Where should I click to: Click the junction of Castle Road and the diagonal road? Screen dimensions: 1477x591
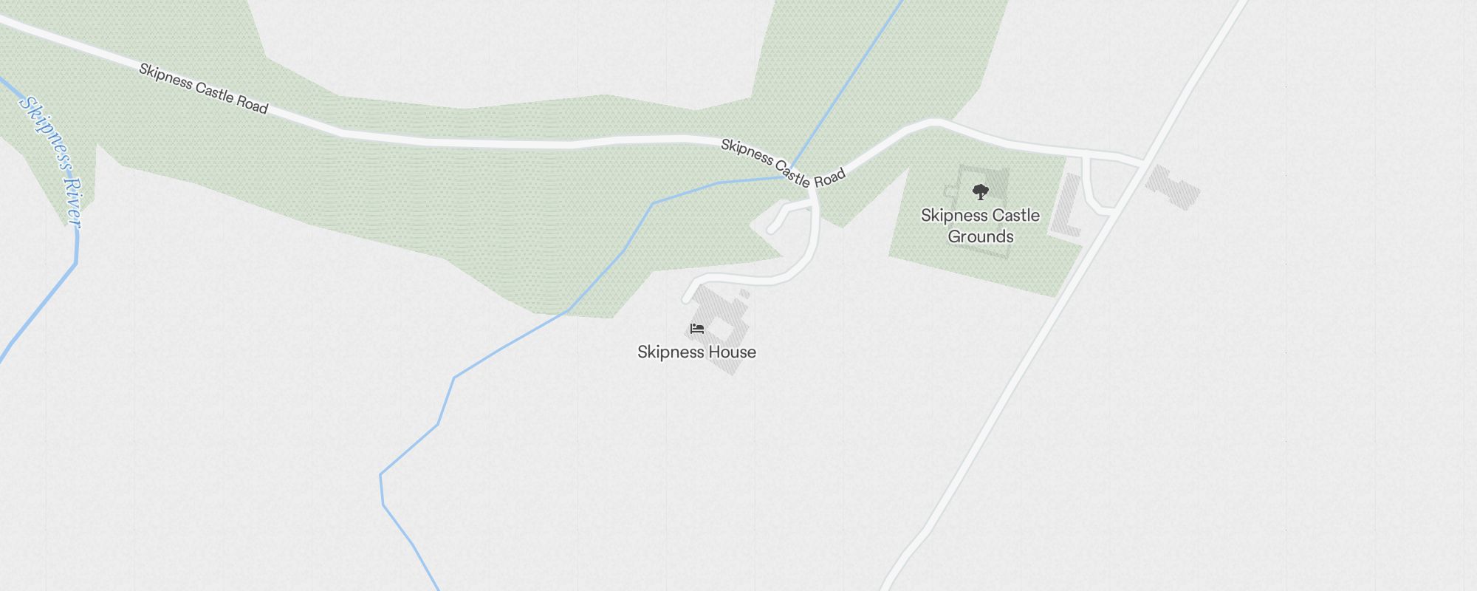1144,162
